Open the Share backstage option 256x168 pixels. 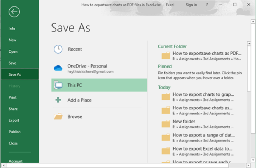(13, 109)
